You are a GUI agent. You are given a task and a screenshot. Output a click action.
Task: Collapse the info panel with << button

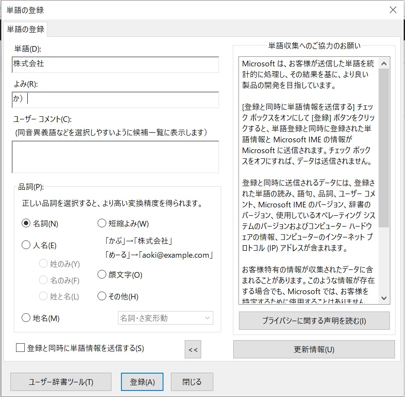(x=193, y=349)
